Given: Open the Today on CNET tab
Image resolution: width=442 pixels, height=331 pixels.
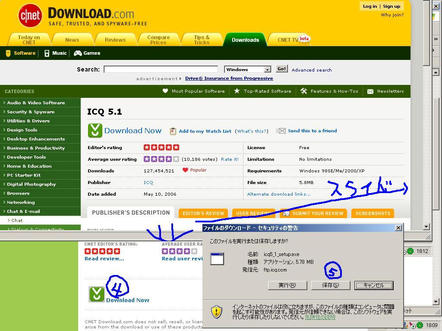Looking at the screenshot, I should click(29, 40).
